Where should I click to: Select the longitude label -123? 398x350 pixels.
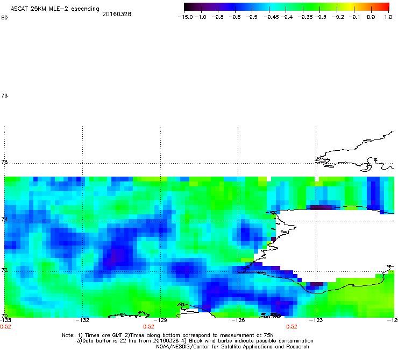click(316, 320)
